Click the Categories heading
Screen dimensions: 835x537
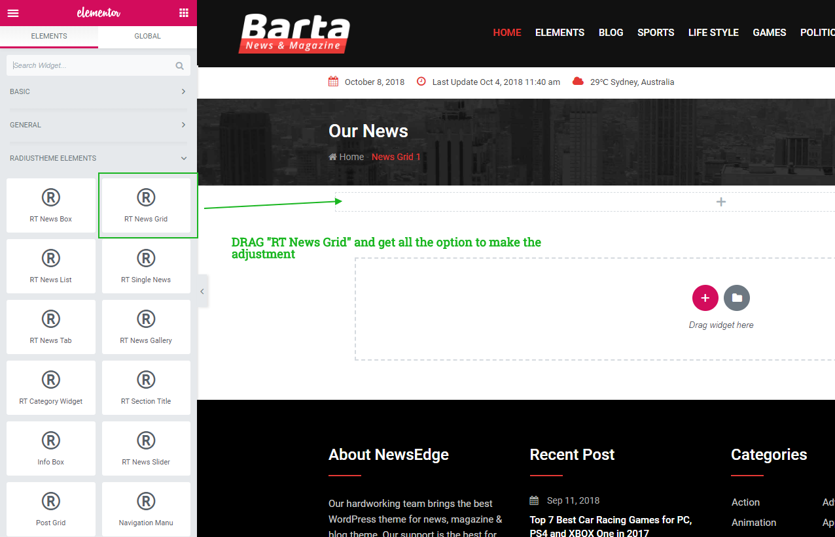pyautogui.click(x=769, y=455)
